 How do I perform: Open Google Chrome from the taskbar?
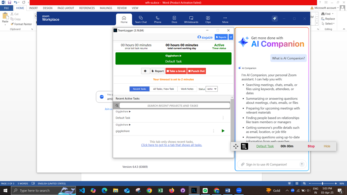149,190
